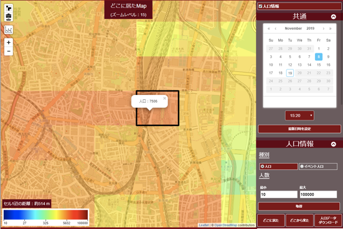The image size is (343, 229).
Task: Open the 15:20 time dropdown
Action: click(x=299, y=115)
